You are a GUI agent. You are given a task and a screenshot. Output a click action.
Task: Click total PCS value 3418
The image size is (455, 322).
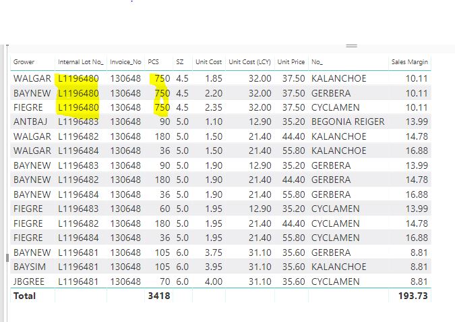pyautogui.click(x=159, y=296)
